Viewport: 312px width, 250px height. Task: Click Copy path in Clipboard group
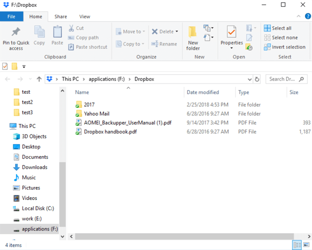pos(83,37)
